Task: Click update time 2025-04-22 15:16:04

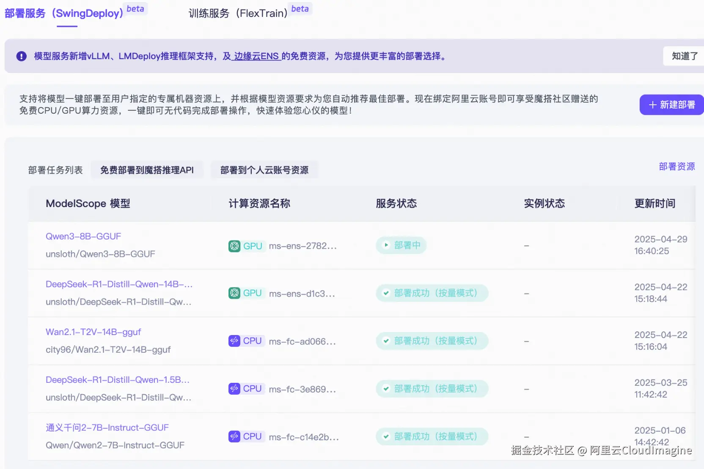Action: 661,341
